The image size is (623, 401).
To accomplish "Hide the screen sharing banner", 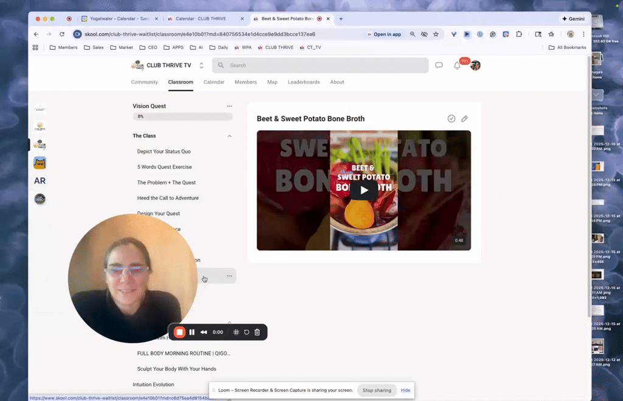I will (x=405, y=390).
